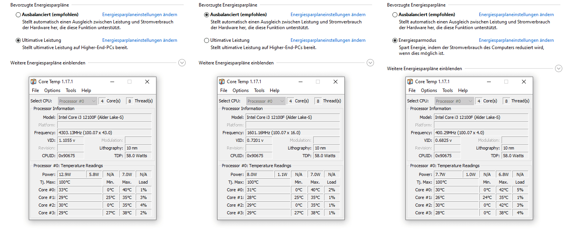Select the unselected Ultimative Leistung radio button
The image size is (565, 230).
coord(206,40)
